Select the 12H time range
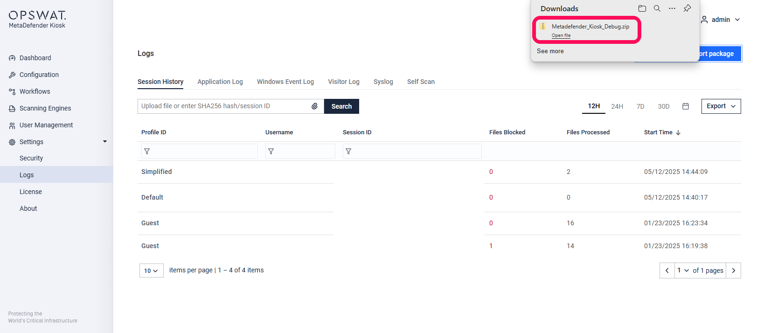Viewport: 757px width, 333px height. [x=594, y=106]
